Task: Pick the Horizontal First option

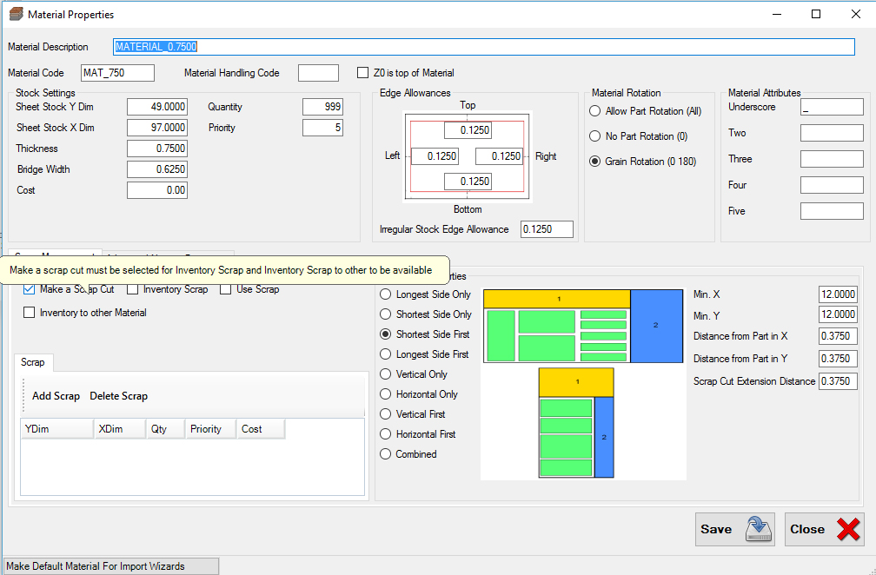Action: [384, 433]
